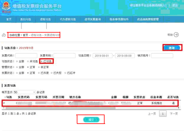Open the 每页显示 50 records dropdown
Screen dimensions: 184x131
[25, 92]
